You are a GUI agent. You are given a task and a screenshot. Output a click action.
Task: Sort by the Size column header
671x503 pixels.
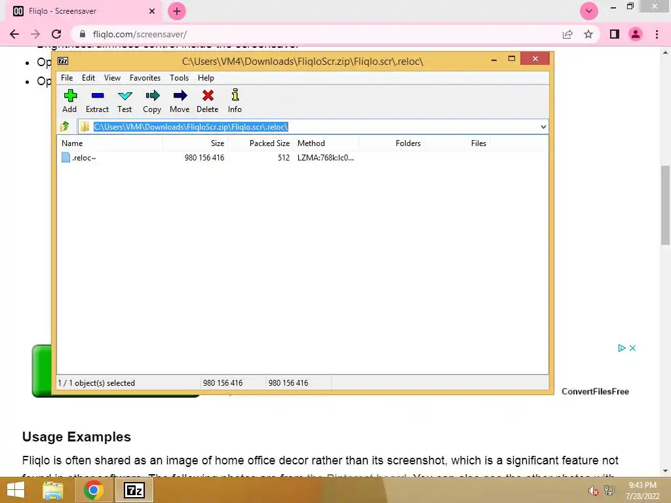click(x=195, y=143)
